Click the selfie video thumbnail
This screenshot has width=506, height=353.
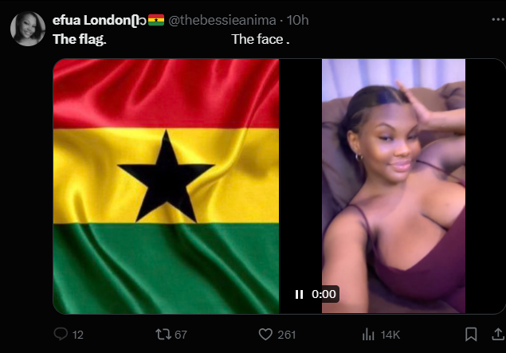(393, 186)
